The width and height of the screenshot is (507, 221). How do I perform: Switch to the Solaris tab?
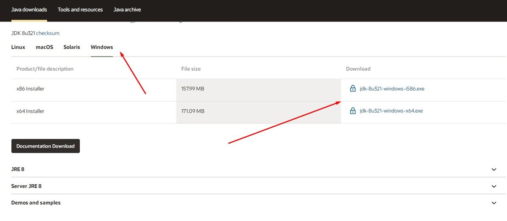click(x=72, y=47)
